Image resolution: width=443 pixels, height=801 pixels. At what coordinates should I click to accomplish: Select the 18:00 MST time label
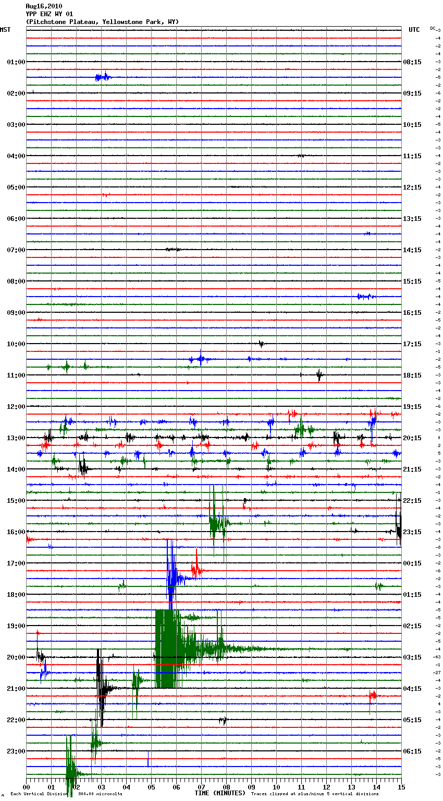(16, 595)
